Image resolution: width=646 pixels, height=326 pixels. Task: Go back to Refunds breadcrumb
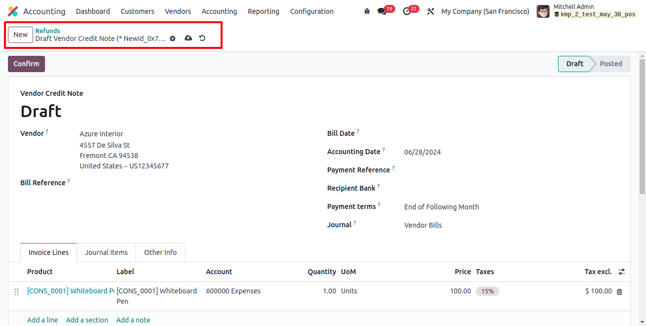47,31
